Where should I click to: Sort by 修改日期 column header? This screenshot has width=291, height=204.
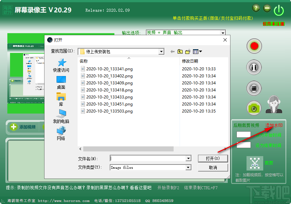(190, 61)
